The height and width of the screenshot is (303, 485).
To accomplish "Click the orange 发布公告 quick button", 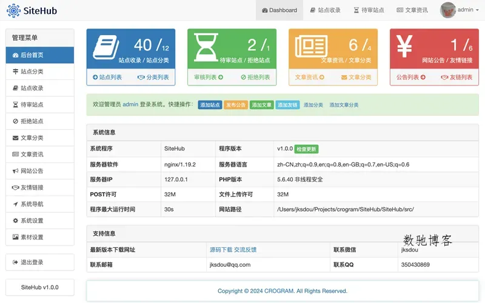I will 236,105.
